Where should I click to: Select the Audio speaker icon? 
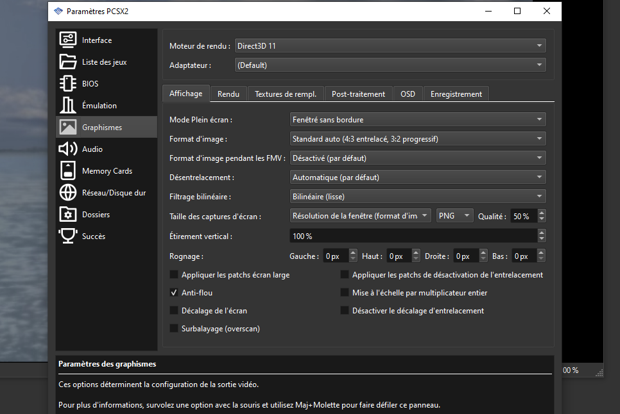(x=67, y=149)
